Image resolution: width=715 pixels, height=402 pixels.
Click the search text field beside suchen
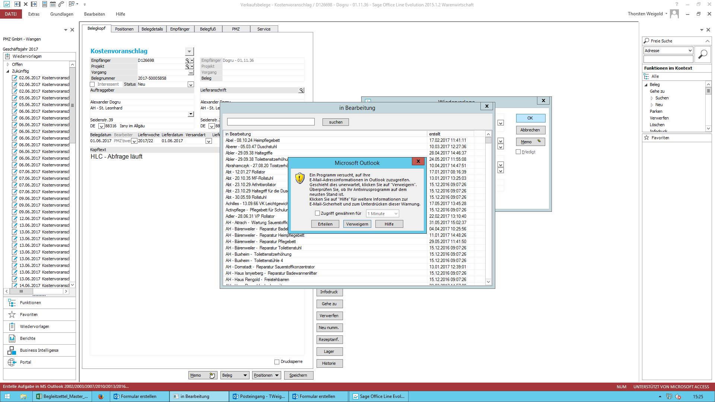click(x=271, y=122)
